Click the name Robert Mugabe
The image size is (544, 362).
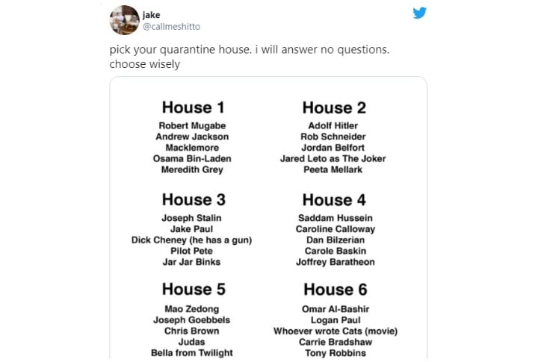[192, 125]
